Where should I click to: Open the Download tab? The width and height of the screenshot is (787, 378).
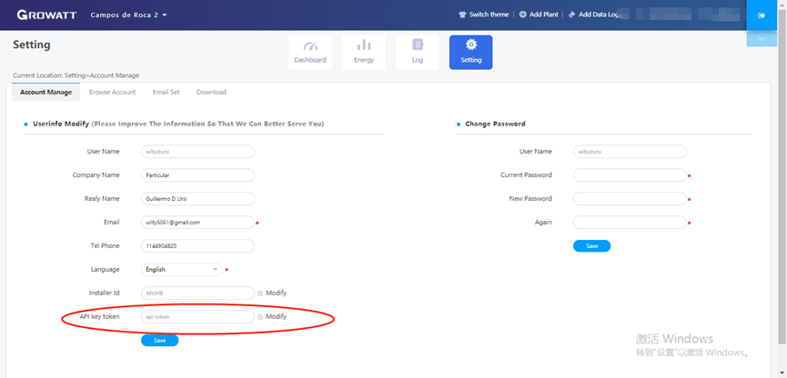(211, 92)
